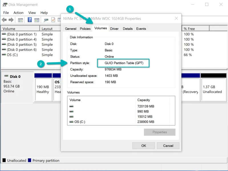Switch to the General tab
This screenshot has width=228, height=171.
[71, 28]
